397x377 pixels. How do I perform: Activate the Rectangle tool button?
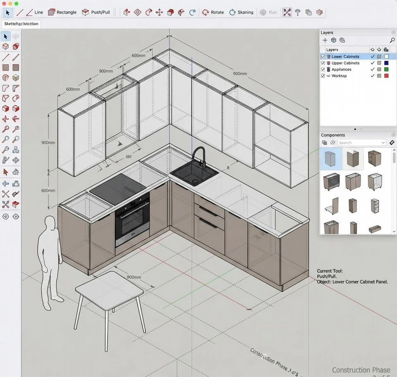(x=62, y=12)
